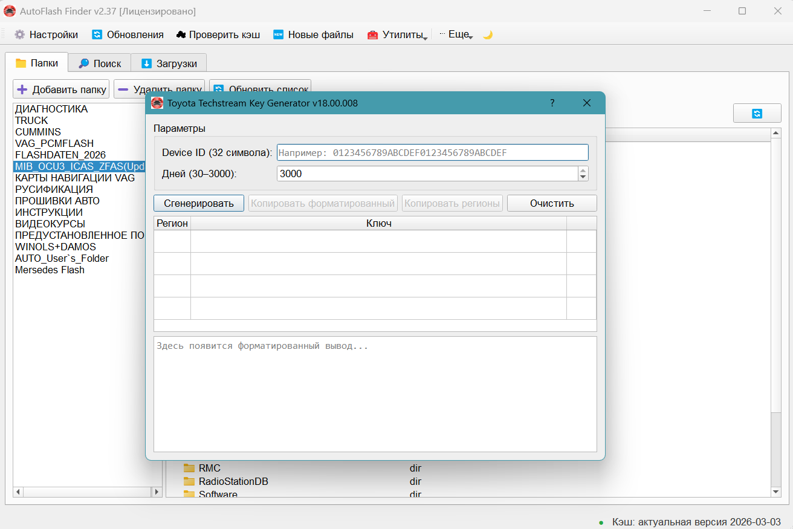
Task: Select Mersedes Flash folder
Action: [50, 270]
